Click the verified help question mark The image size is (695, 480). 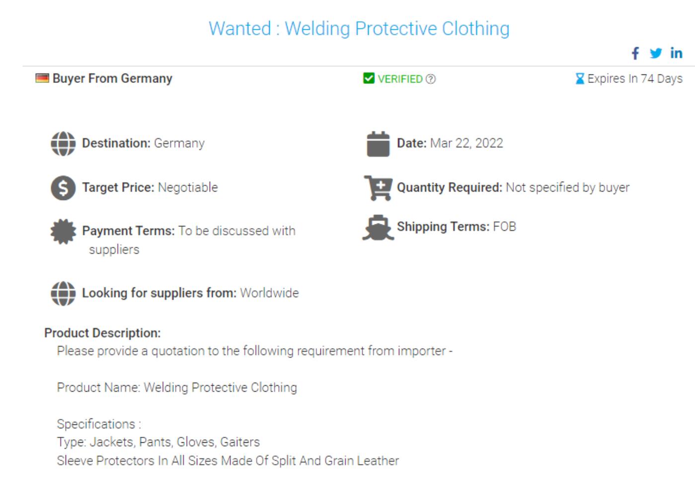click(x=431, y=79)
